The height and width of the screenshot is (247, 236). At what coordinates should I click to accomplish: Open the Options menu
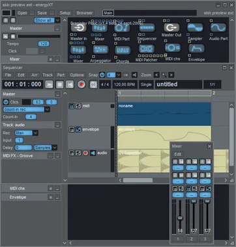tap(77, 75)
